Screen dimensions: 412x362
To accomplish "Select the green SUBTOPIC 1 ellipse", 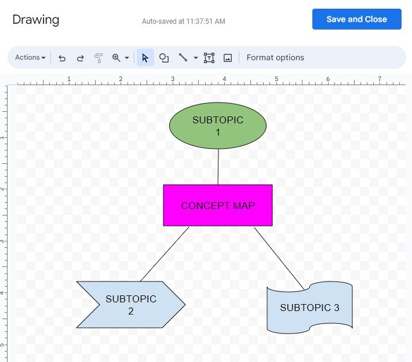I will (218, 126).
